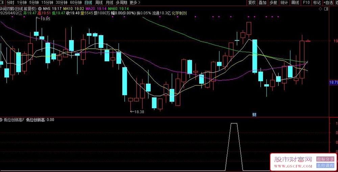Click the 高19.51 high price value
Viewport: 338px width, 172px height.
point(44,13)
